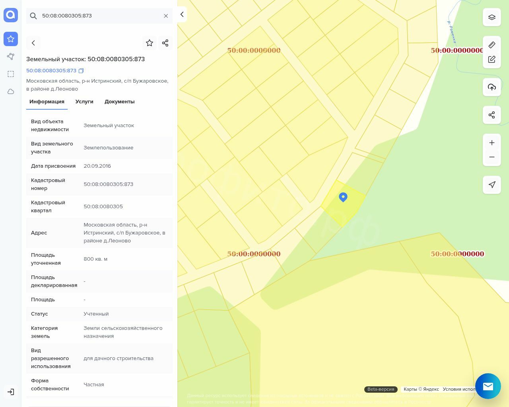Image resolution: width=509 pixels, height=407 pixels.
Task: Open favorites in left sidebar
Action: click(x=11, y=39)
